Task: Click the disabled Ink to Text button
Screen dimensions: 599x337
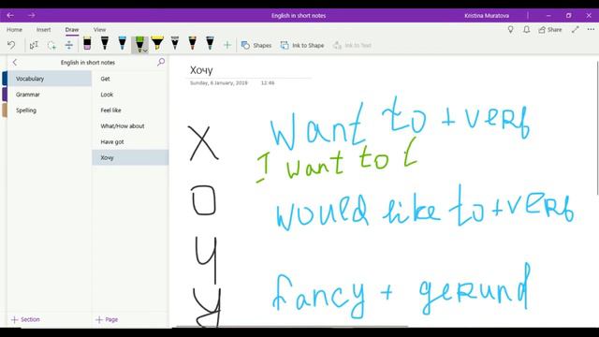Action: coord(352,45)
